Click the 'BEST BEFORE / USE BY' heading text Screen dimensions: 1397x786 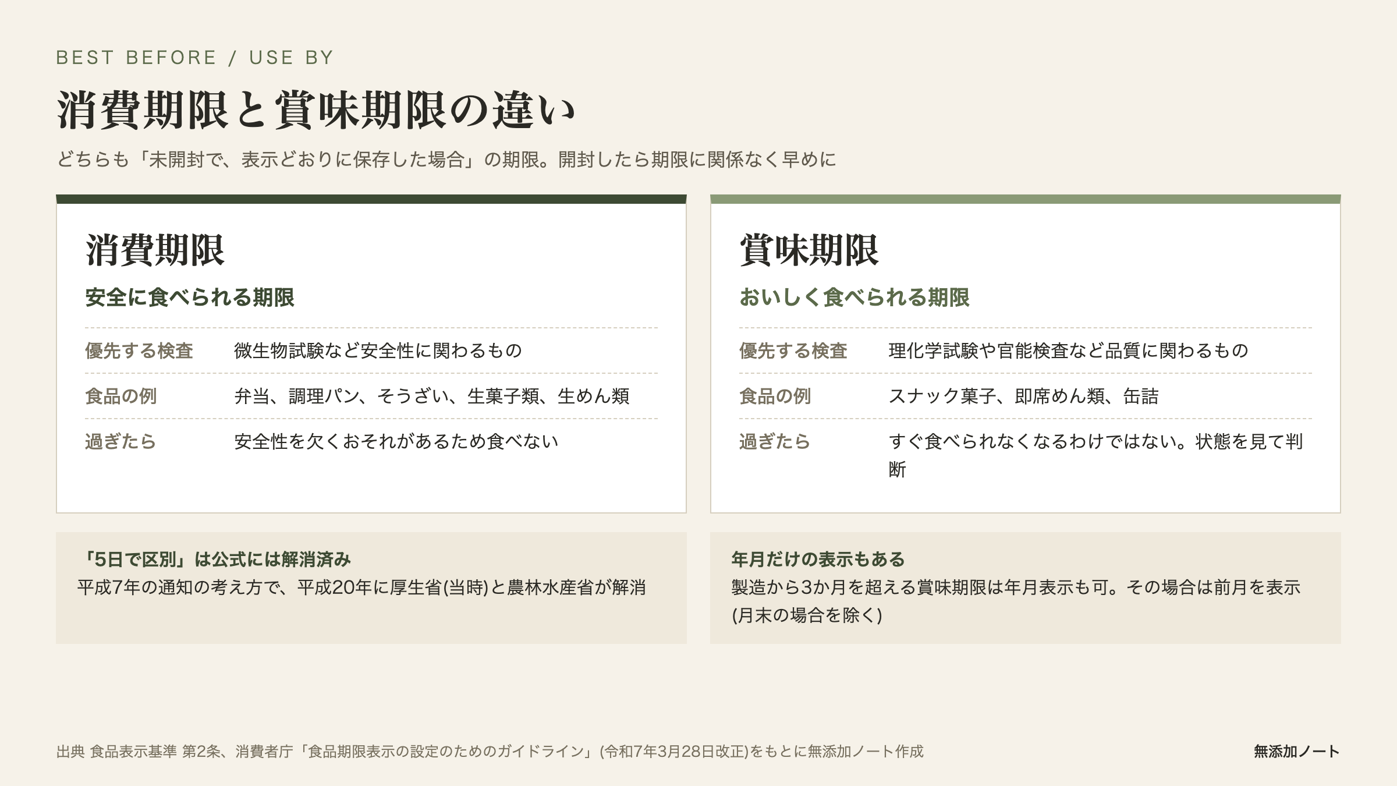(194, 58)
